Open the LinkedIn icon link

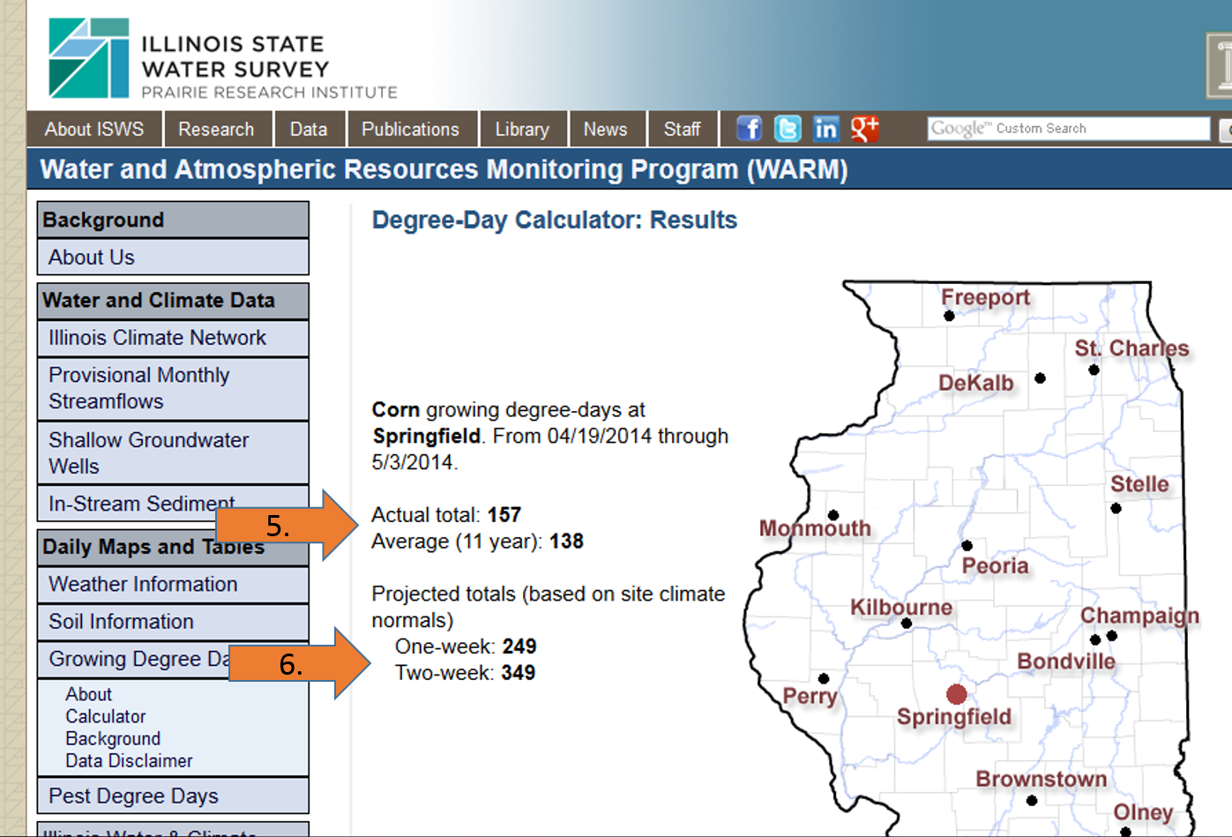tap(826, 129)
